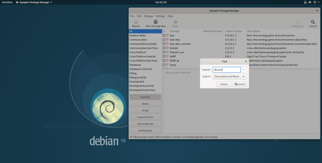Toggle the status checkbox for 0ad
Image resolution: width=322 pixels, height=163 pixels.
164,35
